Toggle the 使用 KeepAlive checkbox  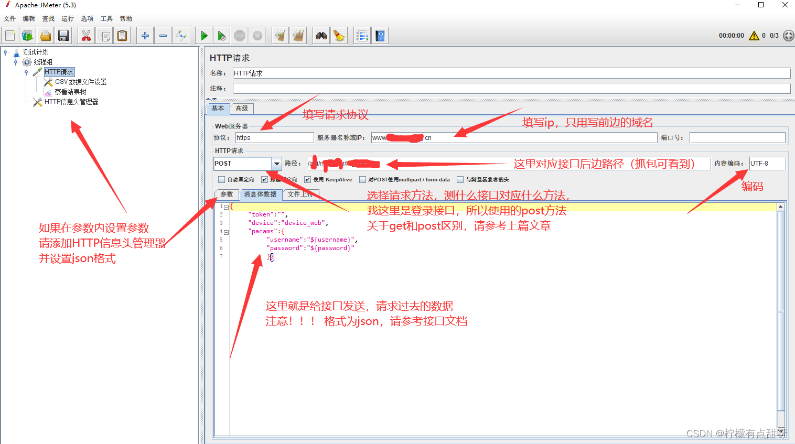tap(307, 179)
